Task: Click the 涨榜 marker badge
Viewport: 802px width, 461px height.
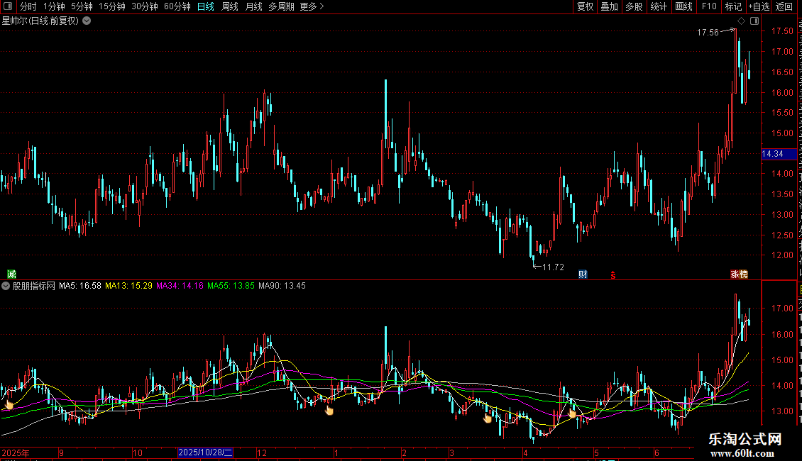Action: point(739,274)
